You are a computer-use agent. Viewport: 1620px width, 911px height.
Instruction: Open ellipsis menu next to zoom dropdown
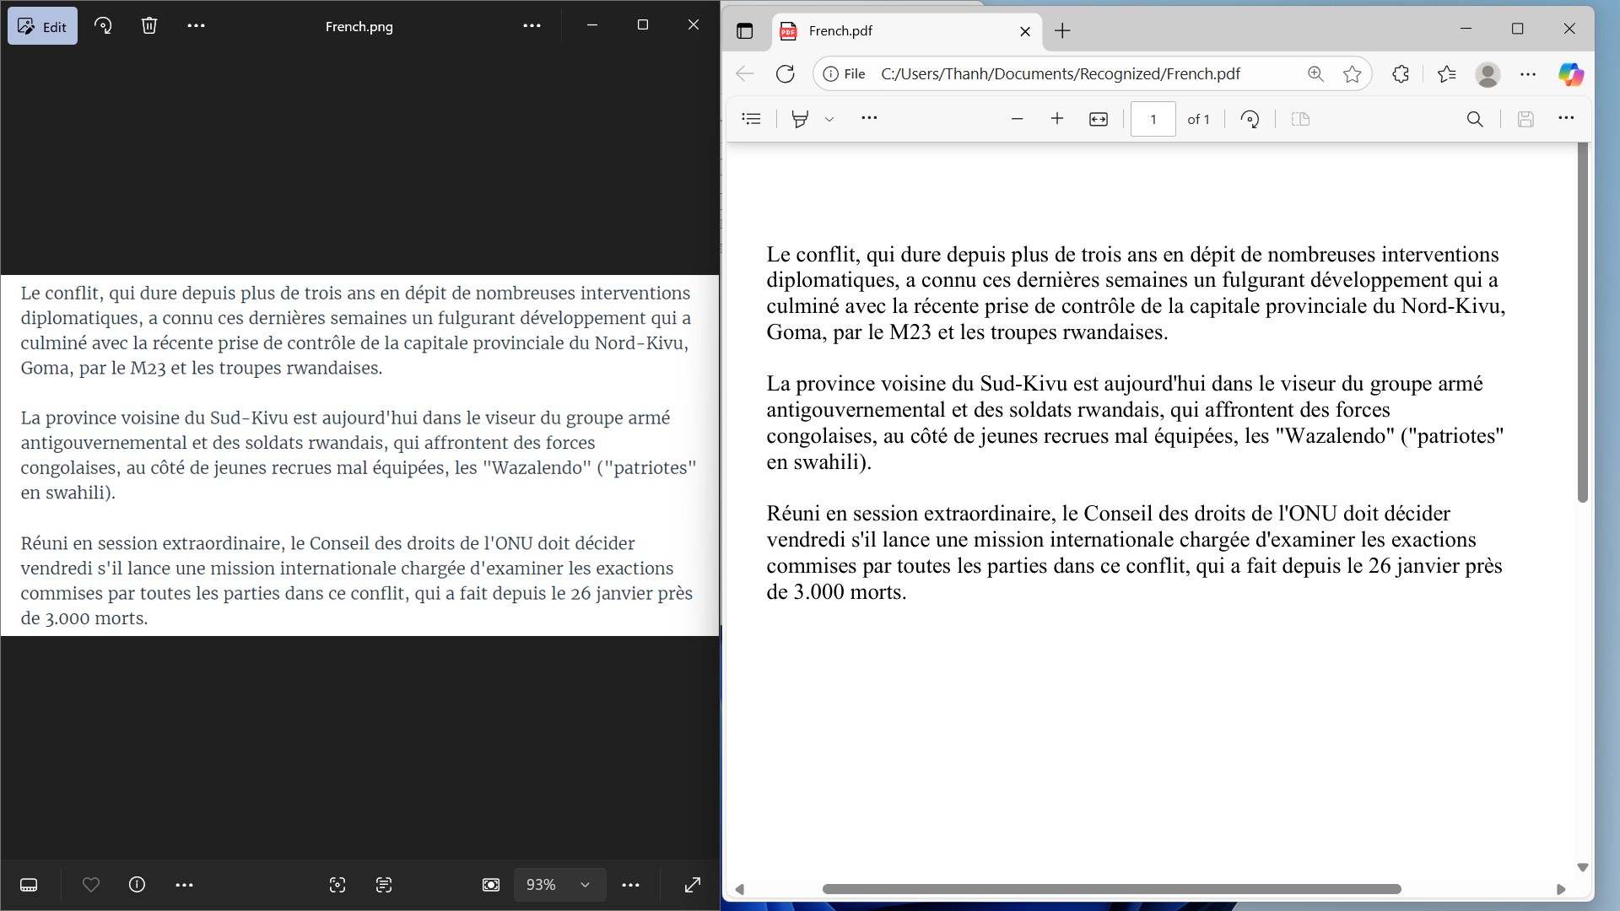point(630,885)
